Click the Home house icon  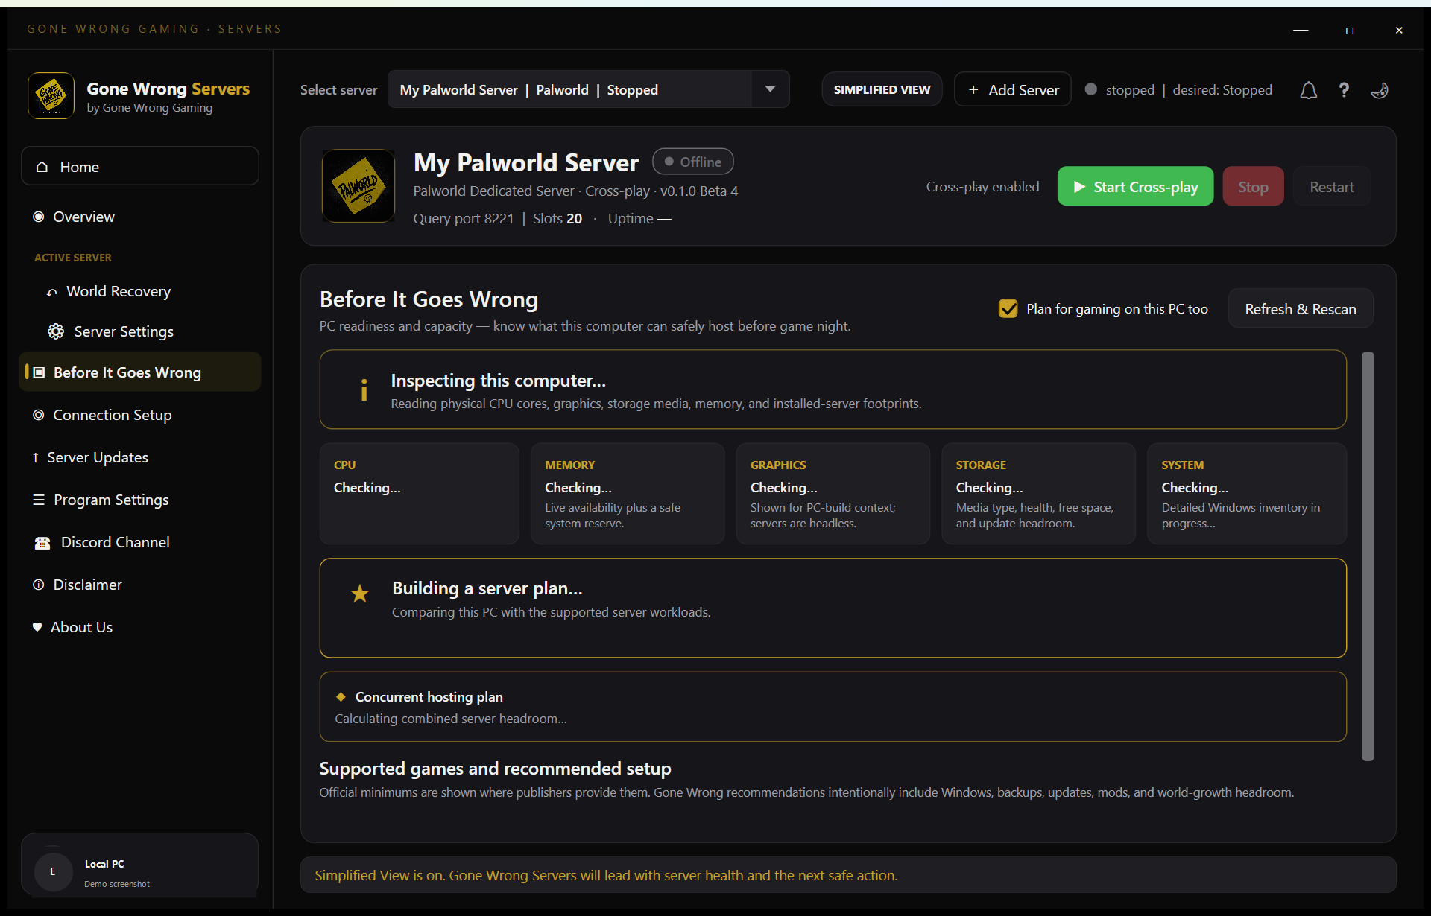click(42, 167)
